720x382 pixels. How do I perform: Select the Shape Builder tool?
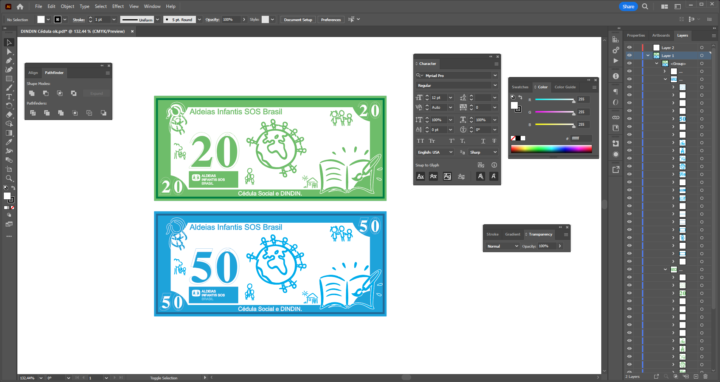pos(9,124)
